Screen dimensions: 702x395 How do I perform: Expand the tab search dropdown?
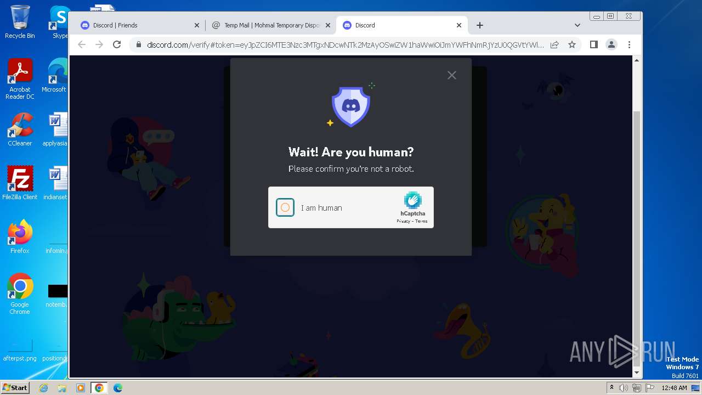577,25
